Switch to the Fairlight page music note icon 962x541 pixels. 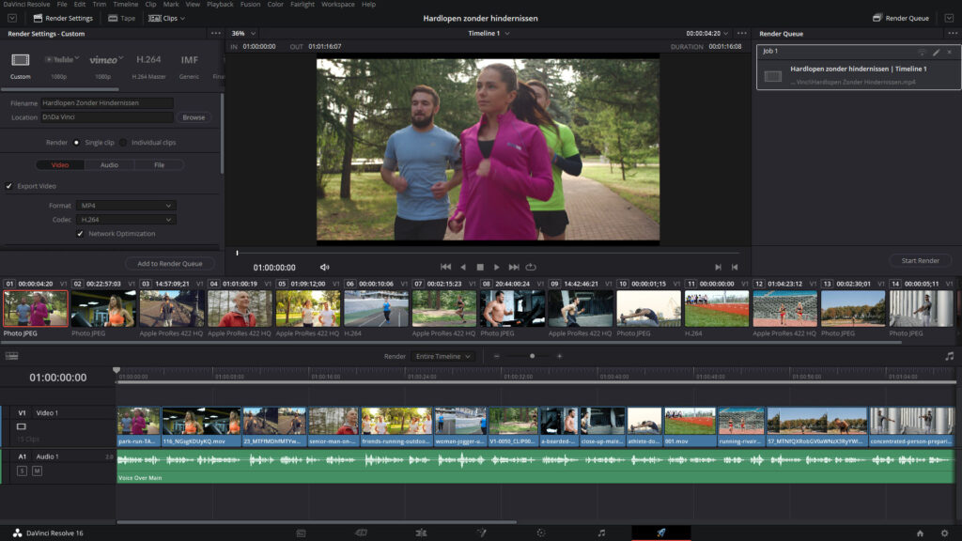[x=601, y=533]
